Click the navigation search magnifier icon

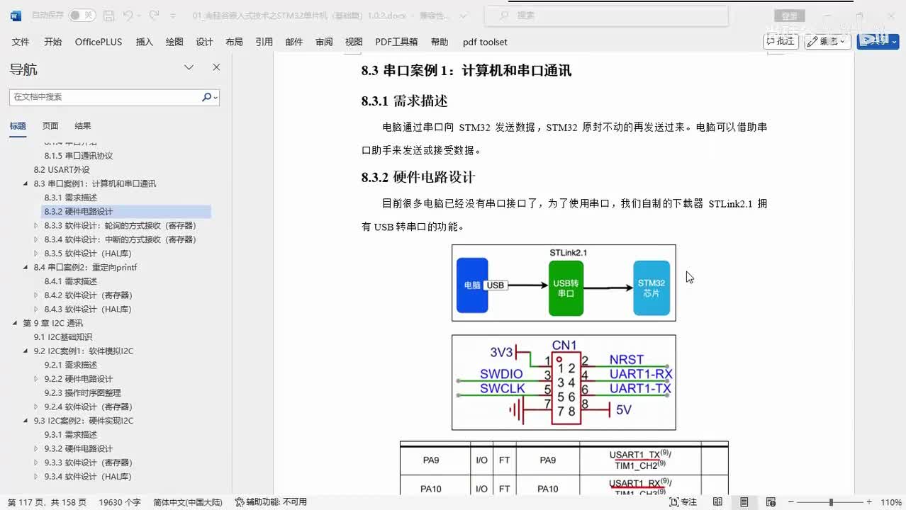[207, 97]
